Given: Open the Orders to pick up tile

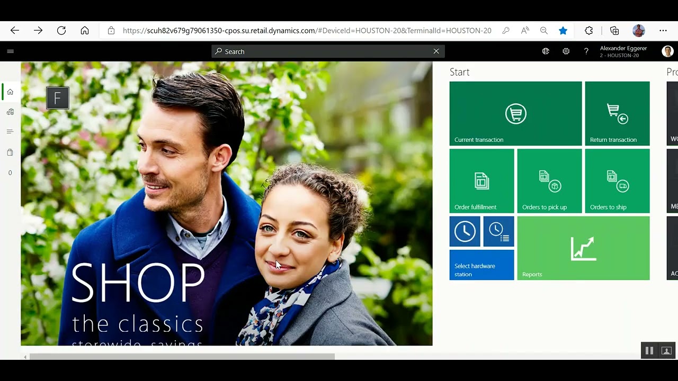Looking at the screenshot, I should (x=549, y=181).
